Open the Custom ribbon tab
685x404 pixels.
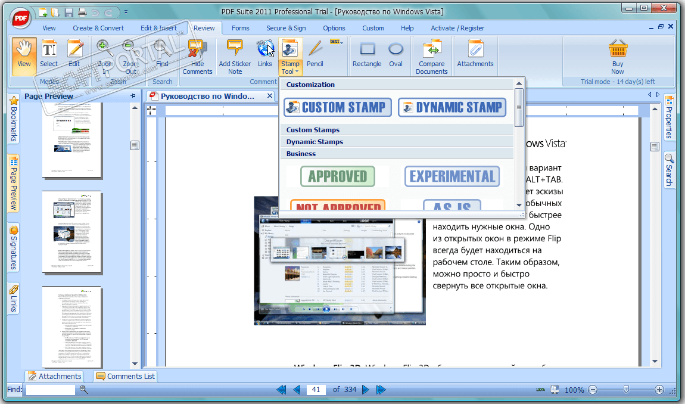pos(373,28)
